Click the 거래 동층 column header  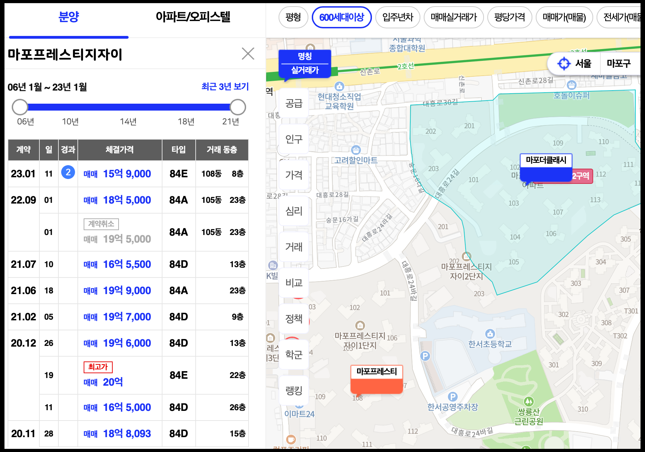[222, 150]
